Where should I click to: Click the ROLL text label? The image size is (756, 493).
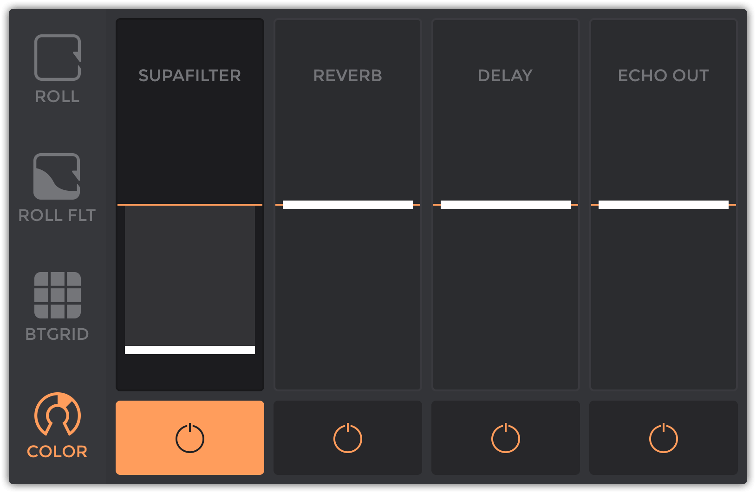tap(58, 97)
